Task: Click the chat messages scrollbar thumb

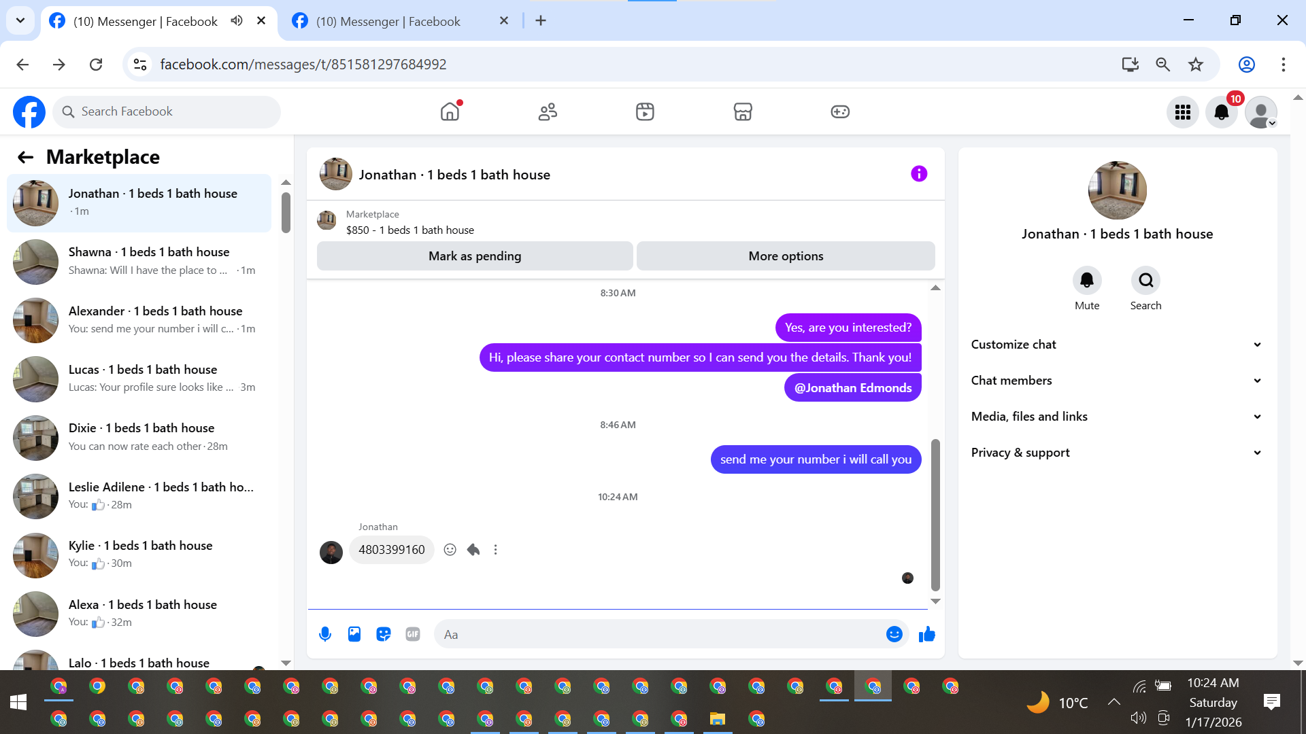Action: (x=935, y=514)
